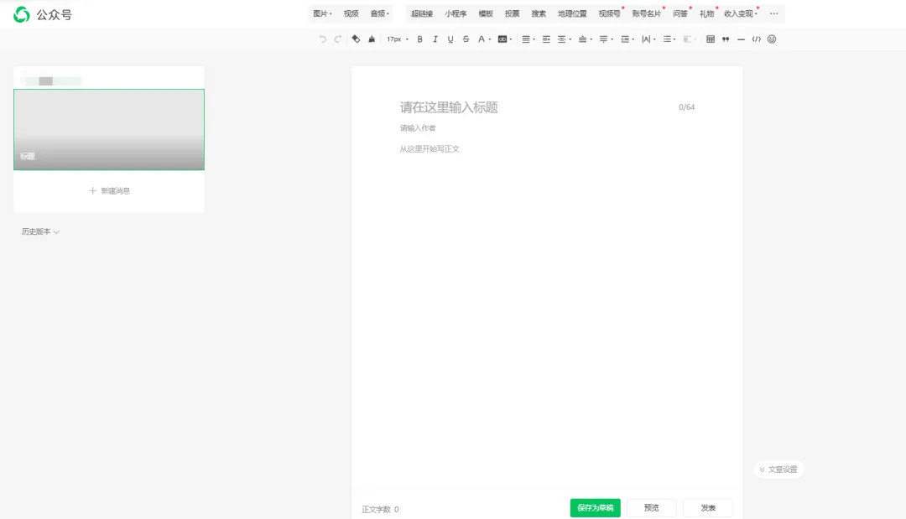Insert a horizontal line divider

tap(740, 39)
